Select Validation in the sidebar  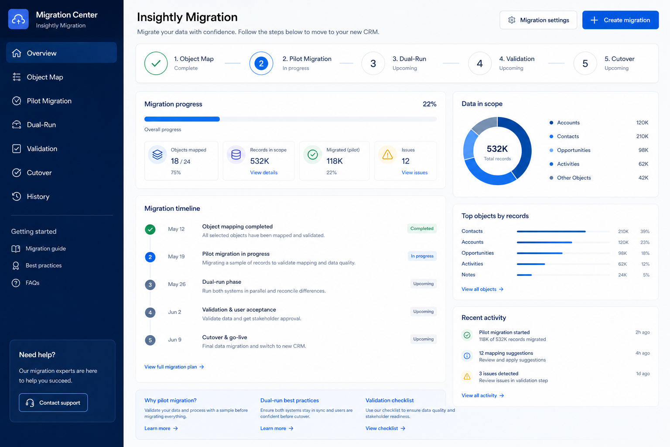coord(62,148)
